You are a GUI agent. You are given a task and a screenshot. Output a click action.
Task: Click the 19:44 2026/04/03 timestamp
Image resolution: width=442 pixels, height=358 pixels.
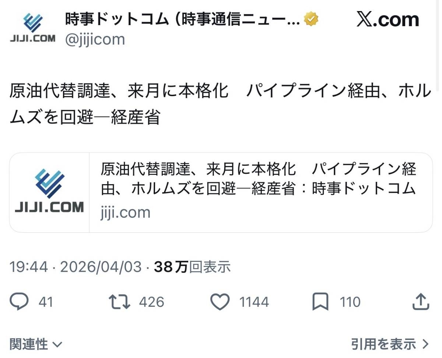(x=76, y=267)
